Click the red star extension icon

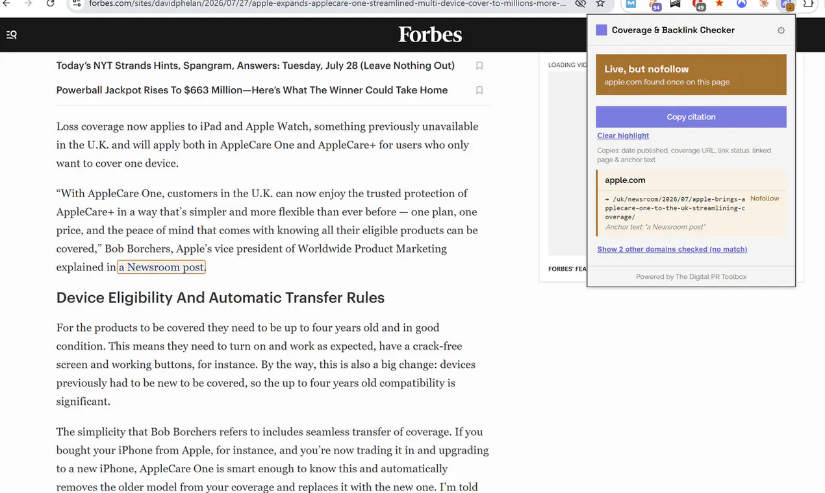click(x=719, y=4)
